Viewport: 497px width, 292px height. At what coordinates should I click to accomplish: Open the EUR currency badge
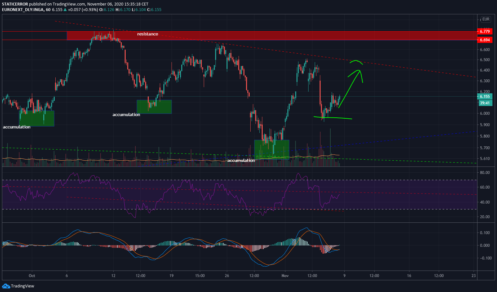(486, 19)
